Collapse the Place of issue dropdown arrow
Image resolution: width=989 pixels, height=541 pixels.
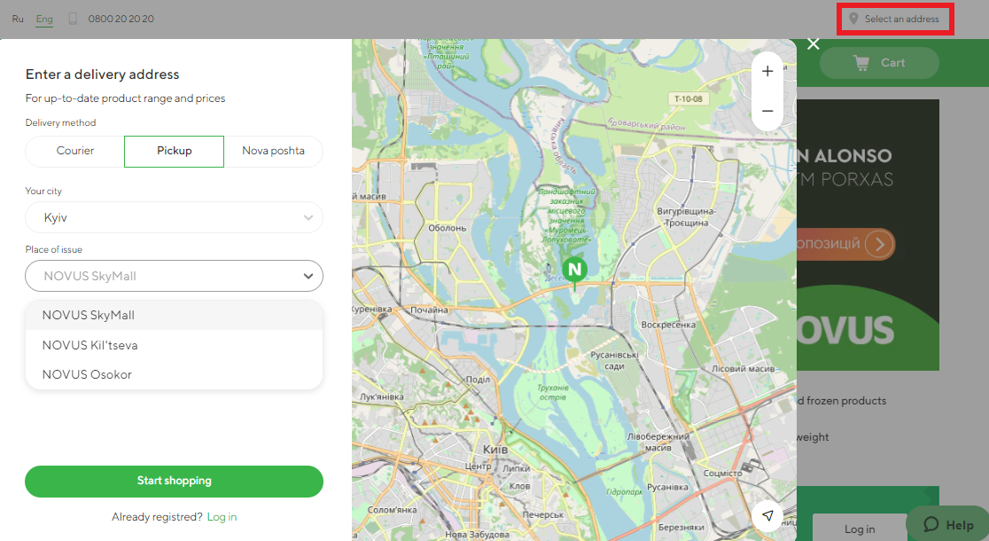[x=308, y=276]
